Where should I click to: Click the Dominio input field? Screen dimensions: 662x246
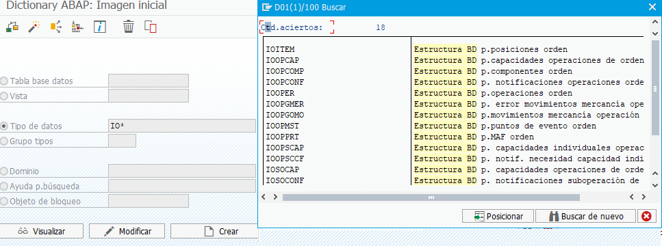(x=182, y=171)
